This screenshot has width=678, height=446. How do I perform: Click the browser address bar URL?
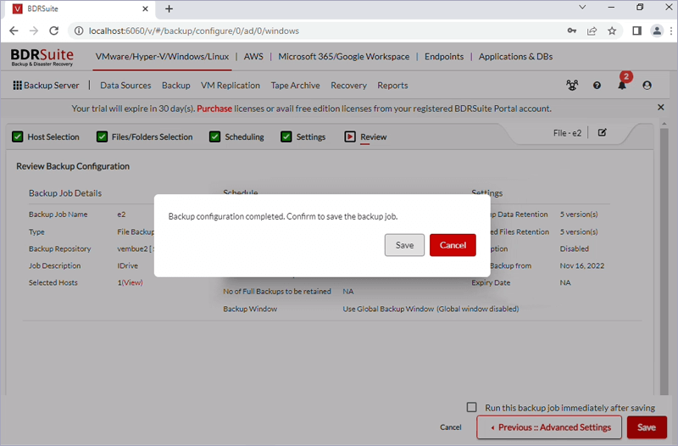[x=194, y=31]
